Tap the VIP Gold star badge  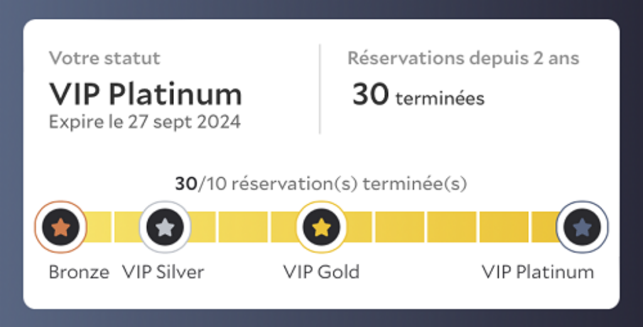pos(321,227)
